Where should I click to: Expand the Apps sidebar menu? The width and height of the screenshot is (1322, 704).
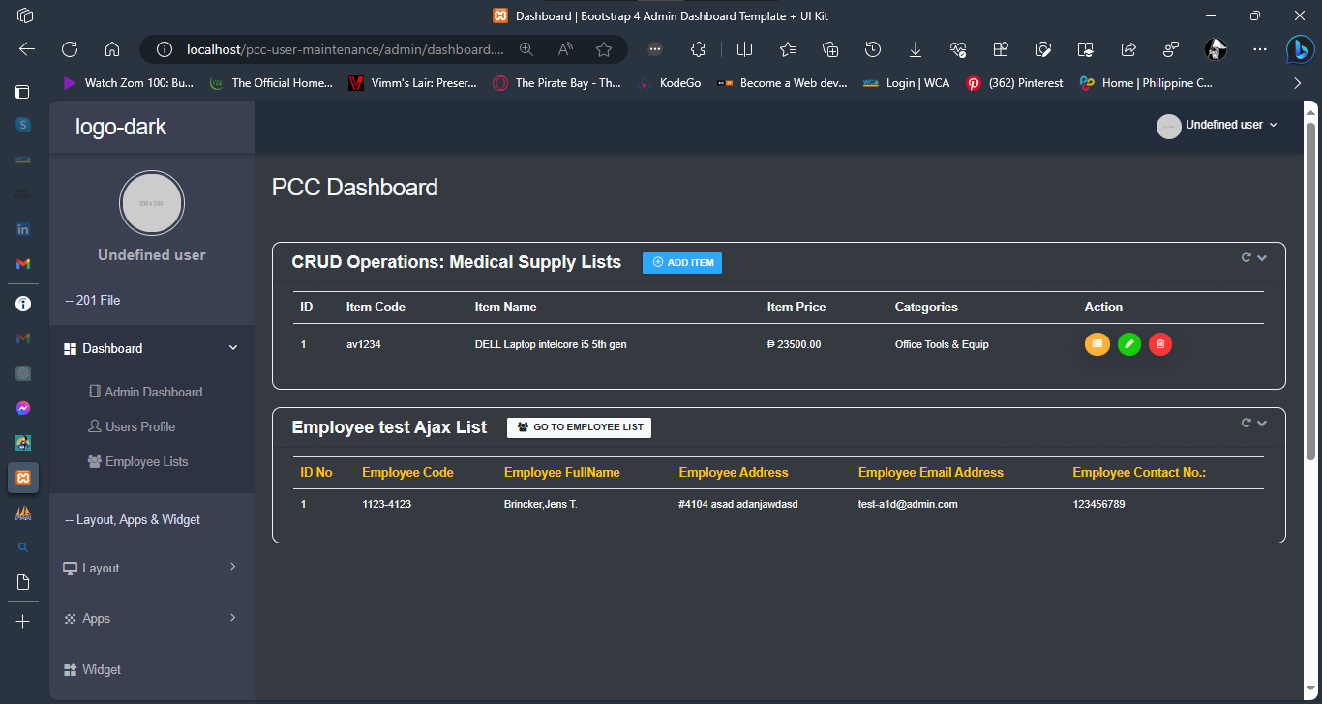(152, 618)
